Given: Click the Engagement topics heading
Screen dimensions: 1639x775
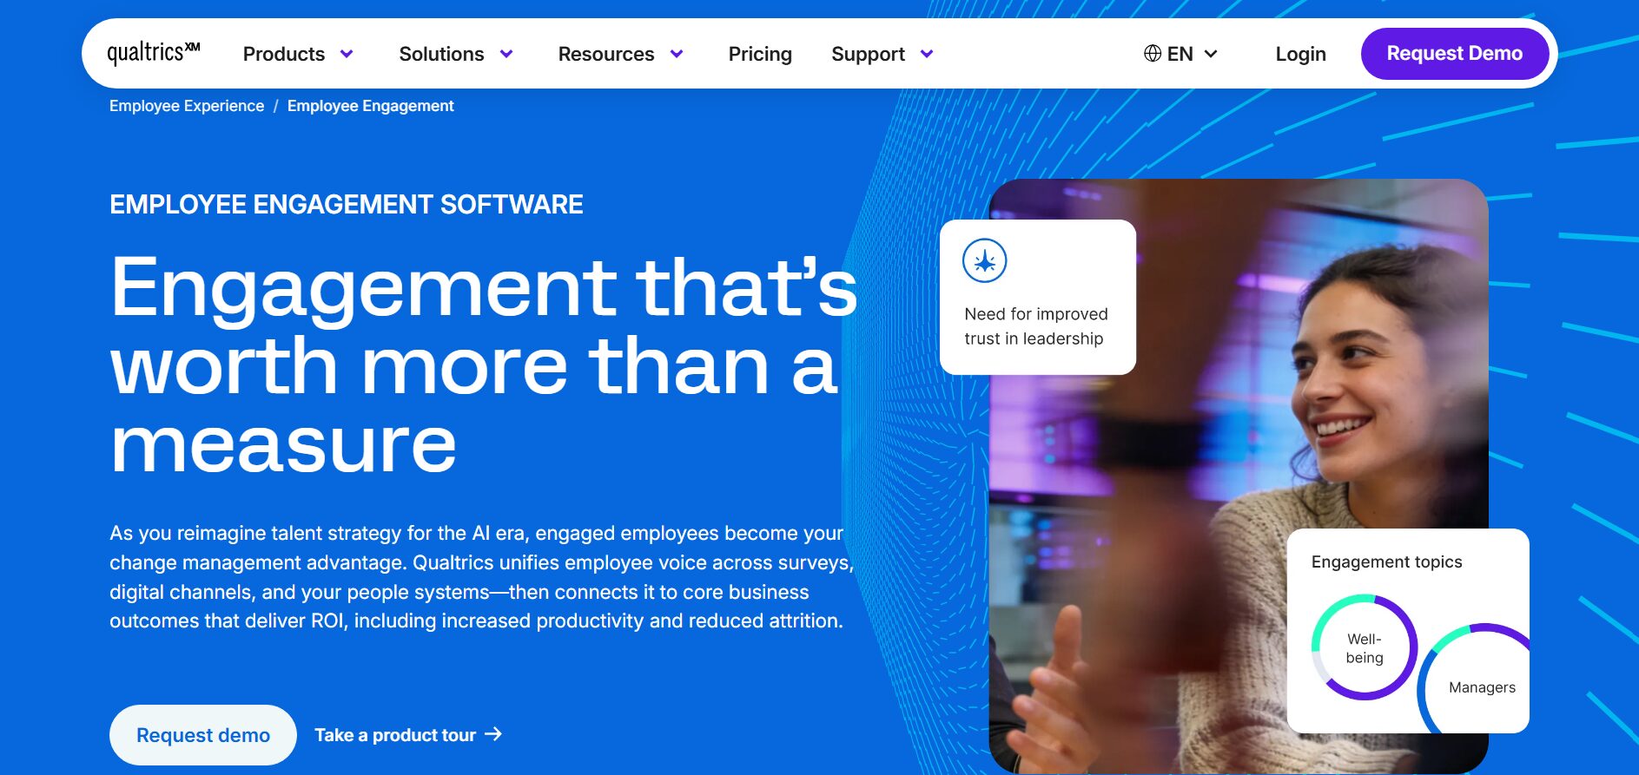Looking at the screenshot, I should 1387,562.
